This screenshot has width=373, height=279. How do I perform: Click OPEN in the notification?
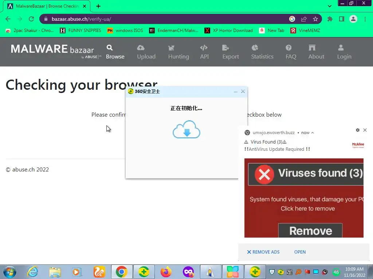(x=300, y=252)
